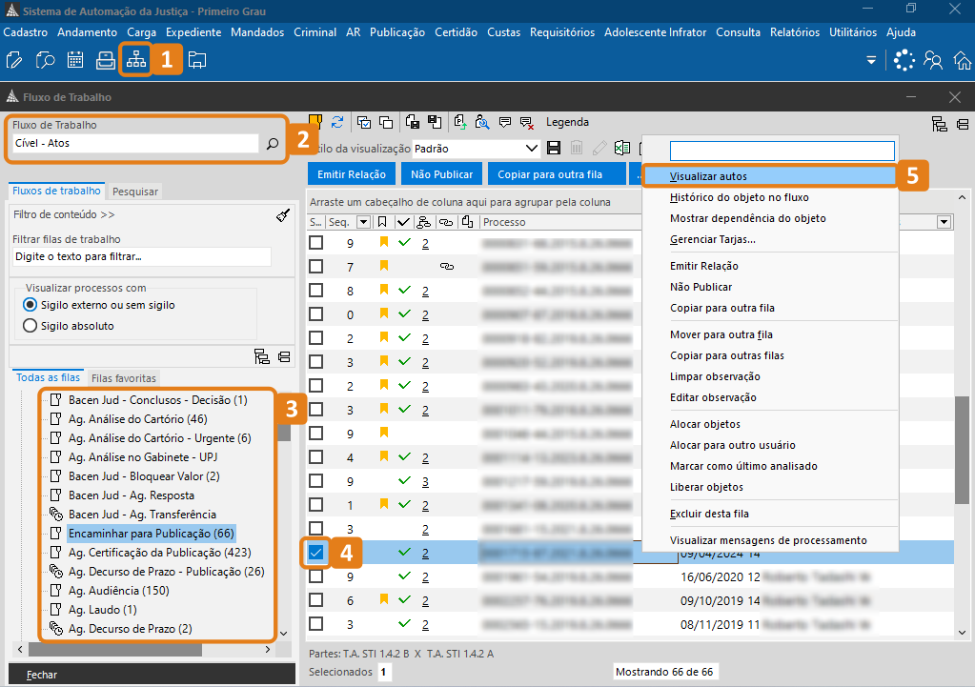This screenshot has width=975, height=687.
Task: Click the refresh arrows icon above the grid
Action: tap(337, 122)
